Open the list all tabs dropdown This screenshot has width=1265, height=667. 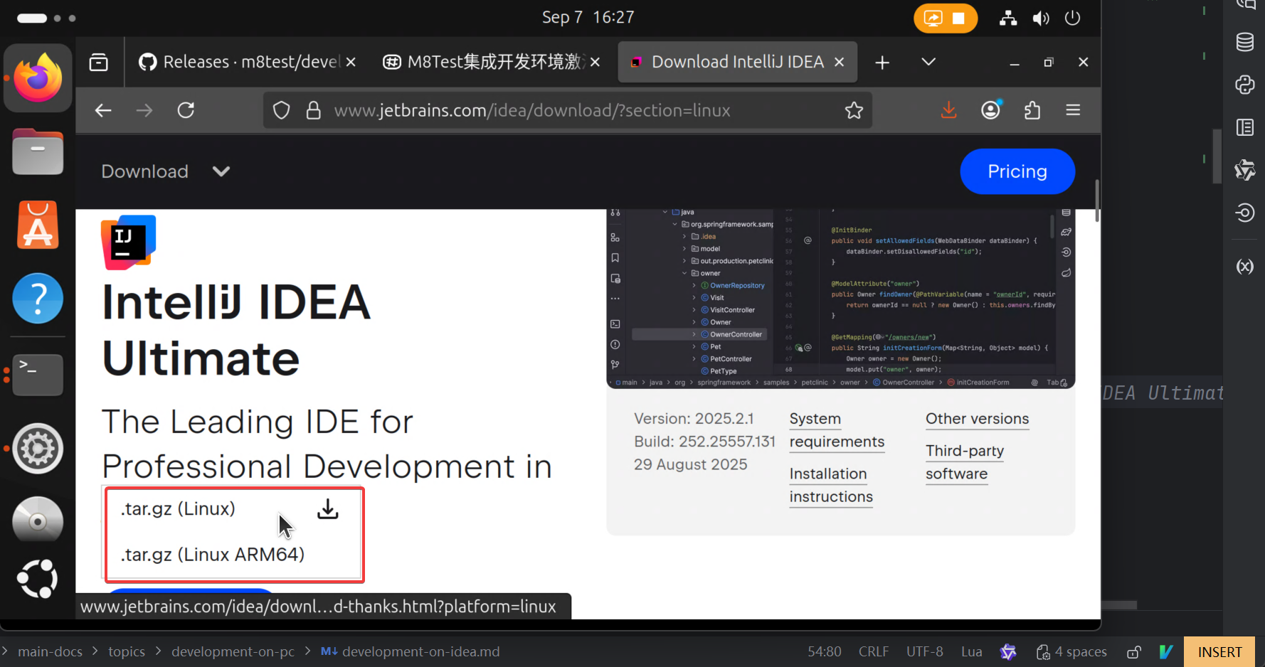[928, 63]
